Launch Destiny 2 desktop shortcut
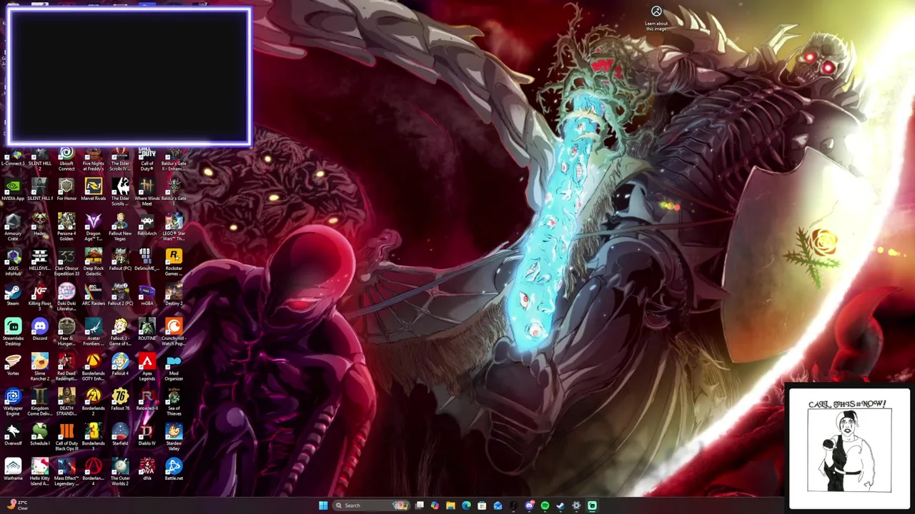The height and width of the screenshot is (514, 915). tap(174, 296)
